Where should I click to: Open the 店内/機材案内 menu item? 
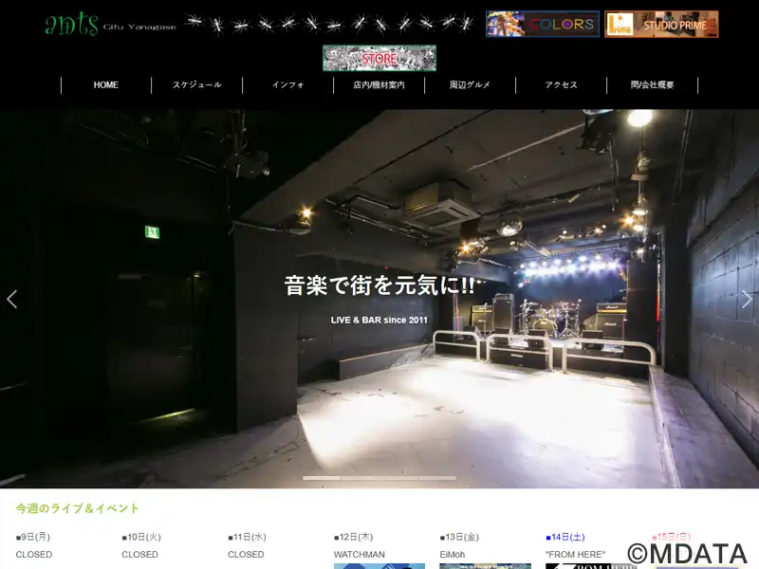point(379,85)
